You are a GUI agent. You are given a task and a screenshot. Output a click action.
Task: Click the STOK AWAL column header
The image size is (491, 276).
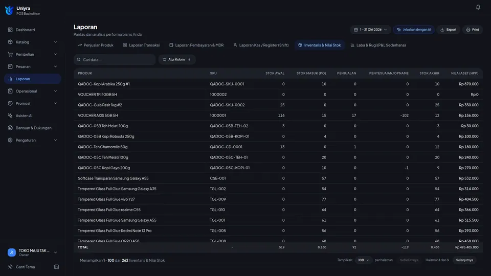point(275,73)
